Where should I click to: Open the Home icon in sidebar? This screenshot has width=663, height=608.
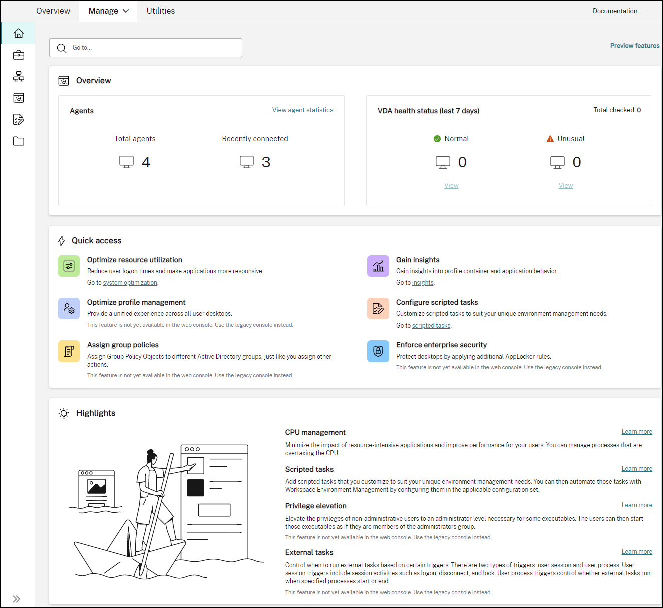coord(19,33)
